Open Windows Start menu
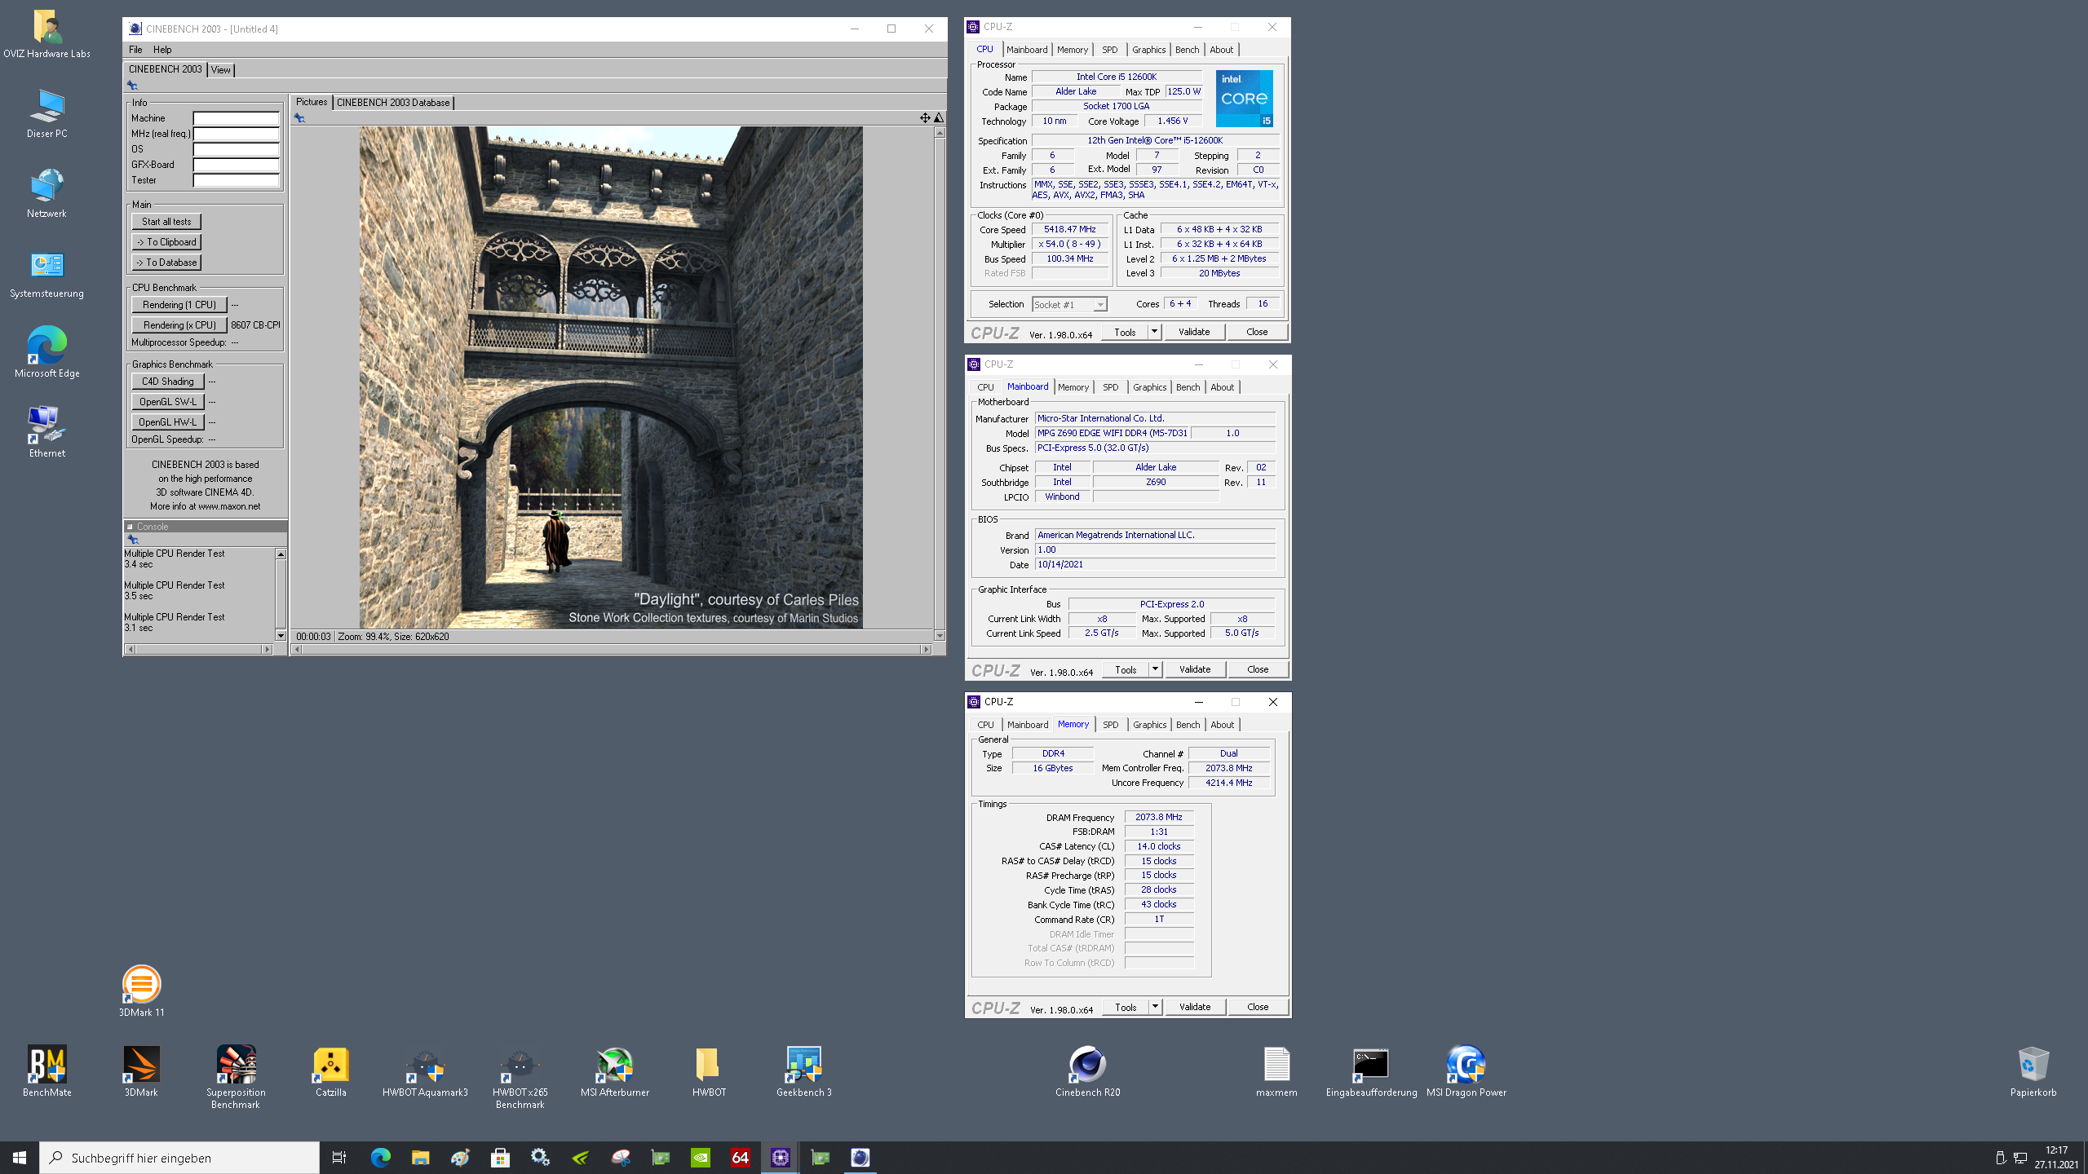2088x1174 pixels. (x=20, y=1158)
